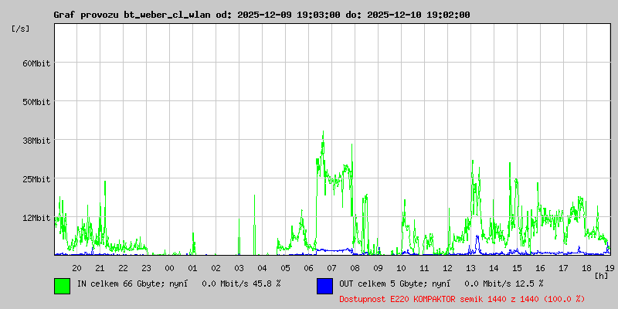This screenshot has height=309, width=618.
Task: Click the 20 hour x-axis label
Action: (x=76, y=268)
